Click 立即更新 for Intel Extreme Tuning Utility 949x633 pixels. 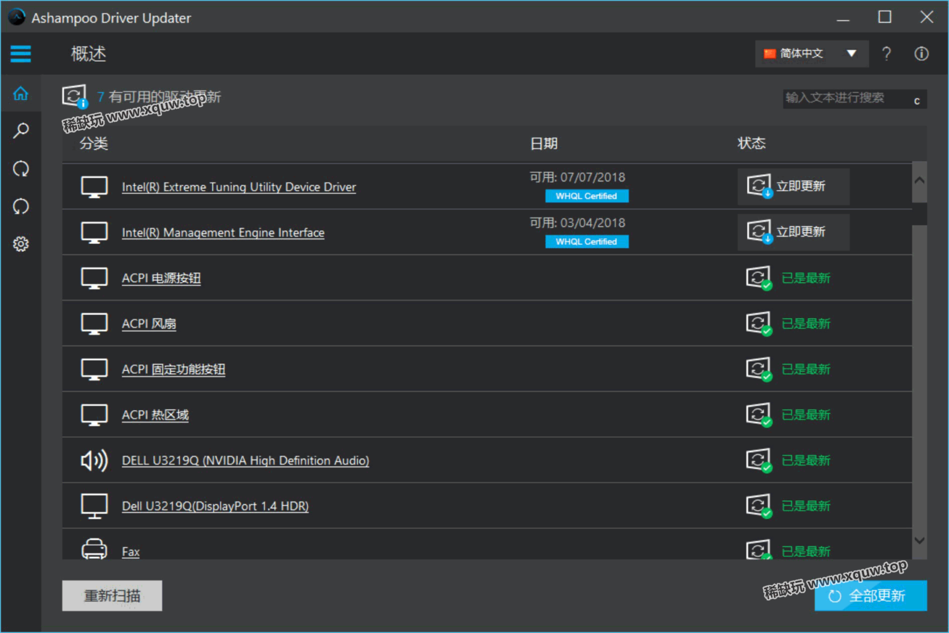pos(793,187)
